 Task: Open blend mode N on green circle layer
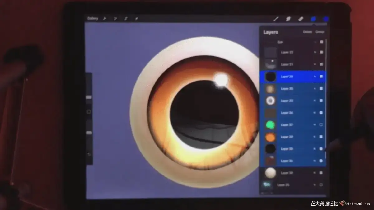(x=315, y=125)
